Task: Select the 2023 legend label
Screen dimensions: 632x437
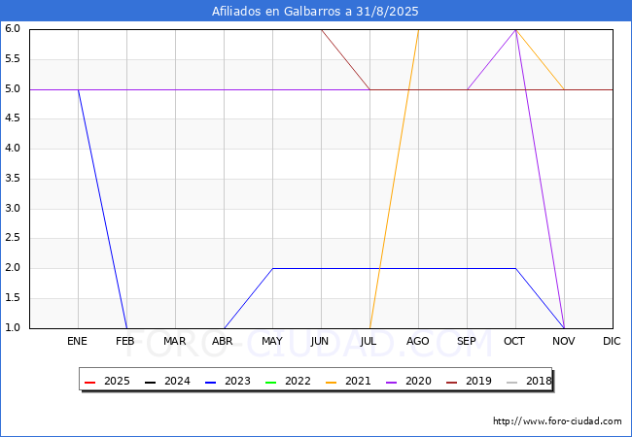Action: (x=237, y=381)
